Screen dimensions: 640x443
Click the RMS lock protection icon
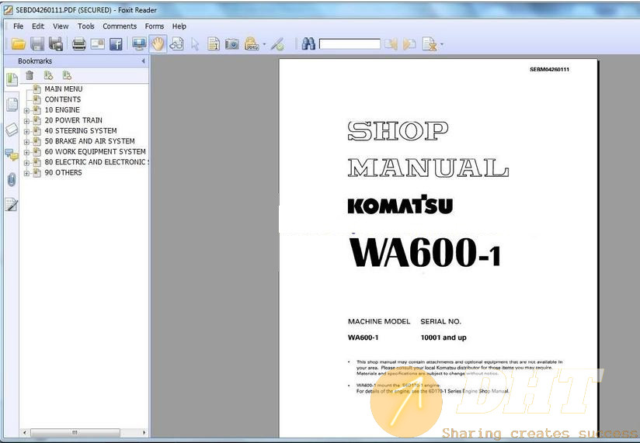pyautogui.click(x=252, y=44)
